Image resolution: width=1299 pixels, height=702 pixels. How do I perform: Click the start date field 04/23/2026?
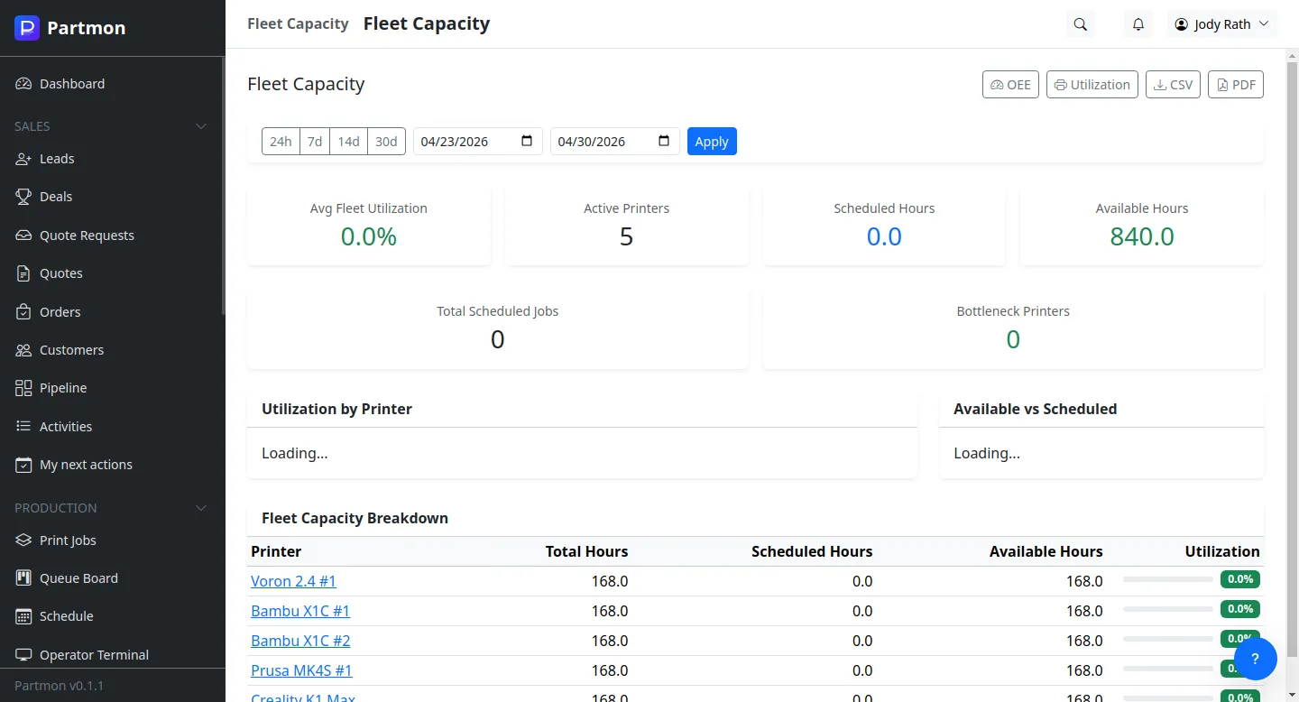point(478,142)
